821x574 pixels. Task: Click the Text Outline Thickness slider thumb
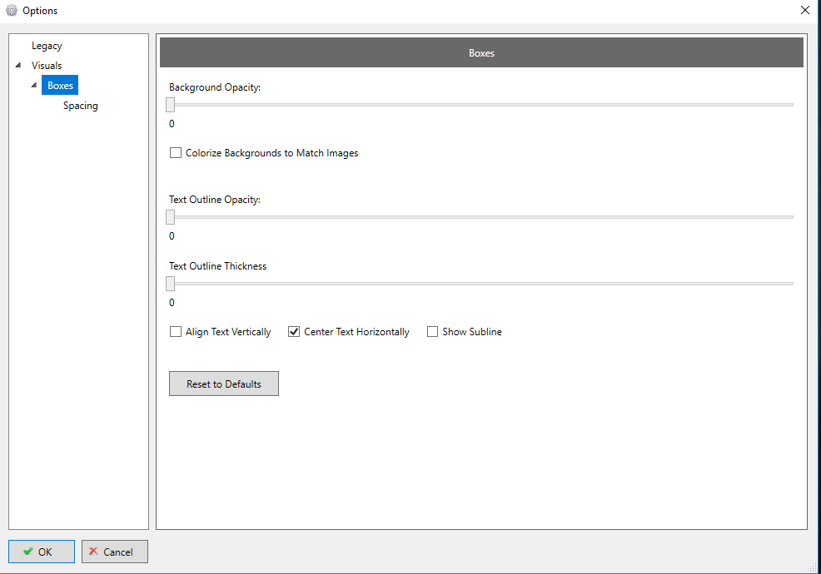pyautogui.click(x=170, y=284)
